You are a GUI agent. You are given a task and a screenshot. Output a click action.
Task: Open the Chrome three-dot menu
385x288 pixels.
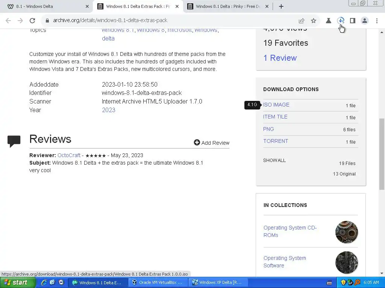[377, 21]
